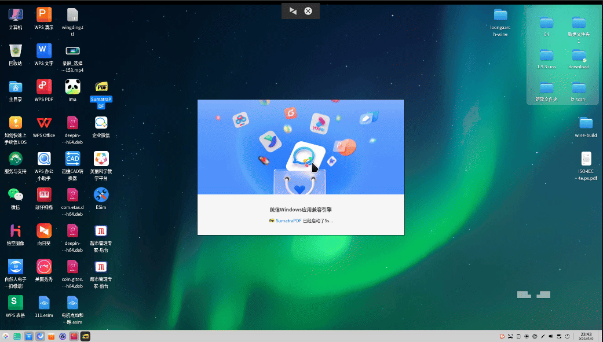Open the file manager in taskbar
This screenshot has width=603, height=342.
29,336
